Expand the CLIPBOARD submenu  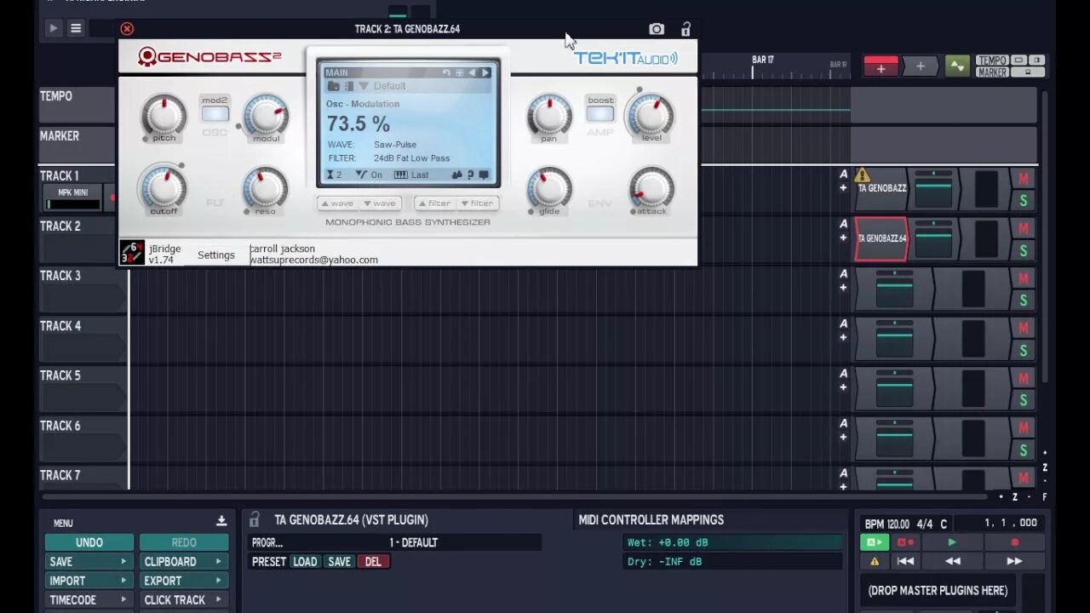pos(184,562)
